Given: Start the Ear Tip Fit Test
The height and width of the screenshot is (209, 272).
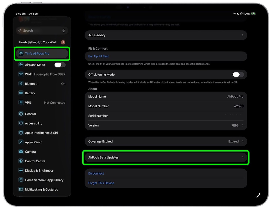Looking at the screenshot, I should (x=99, y=56).
